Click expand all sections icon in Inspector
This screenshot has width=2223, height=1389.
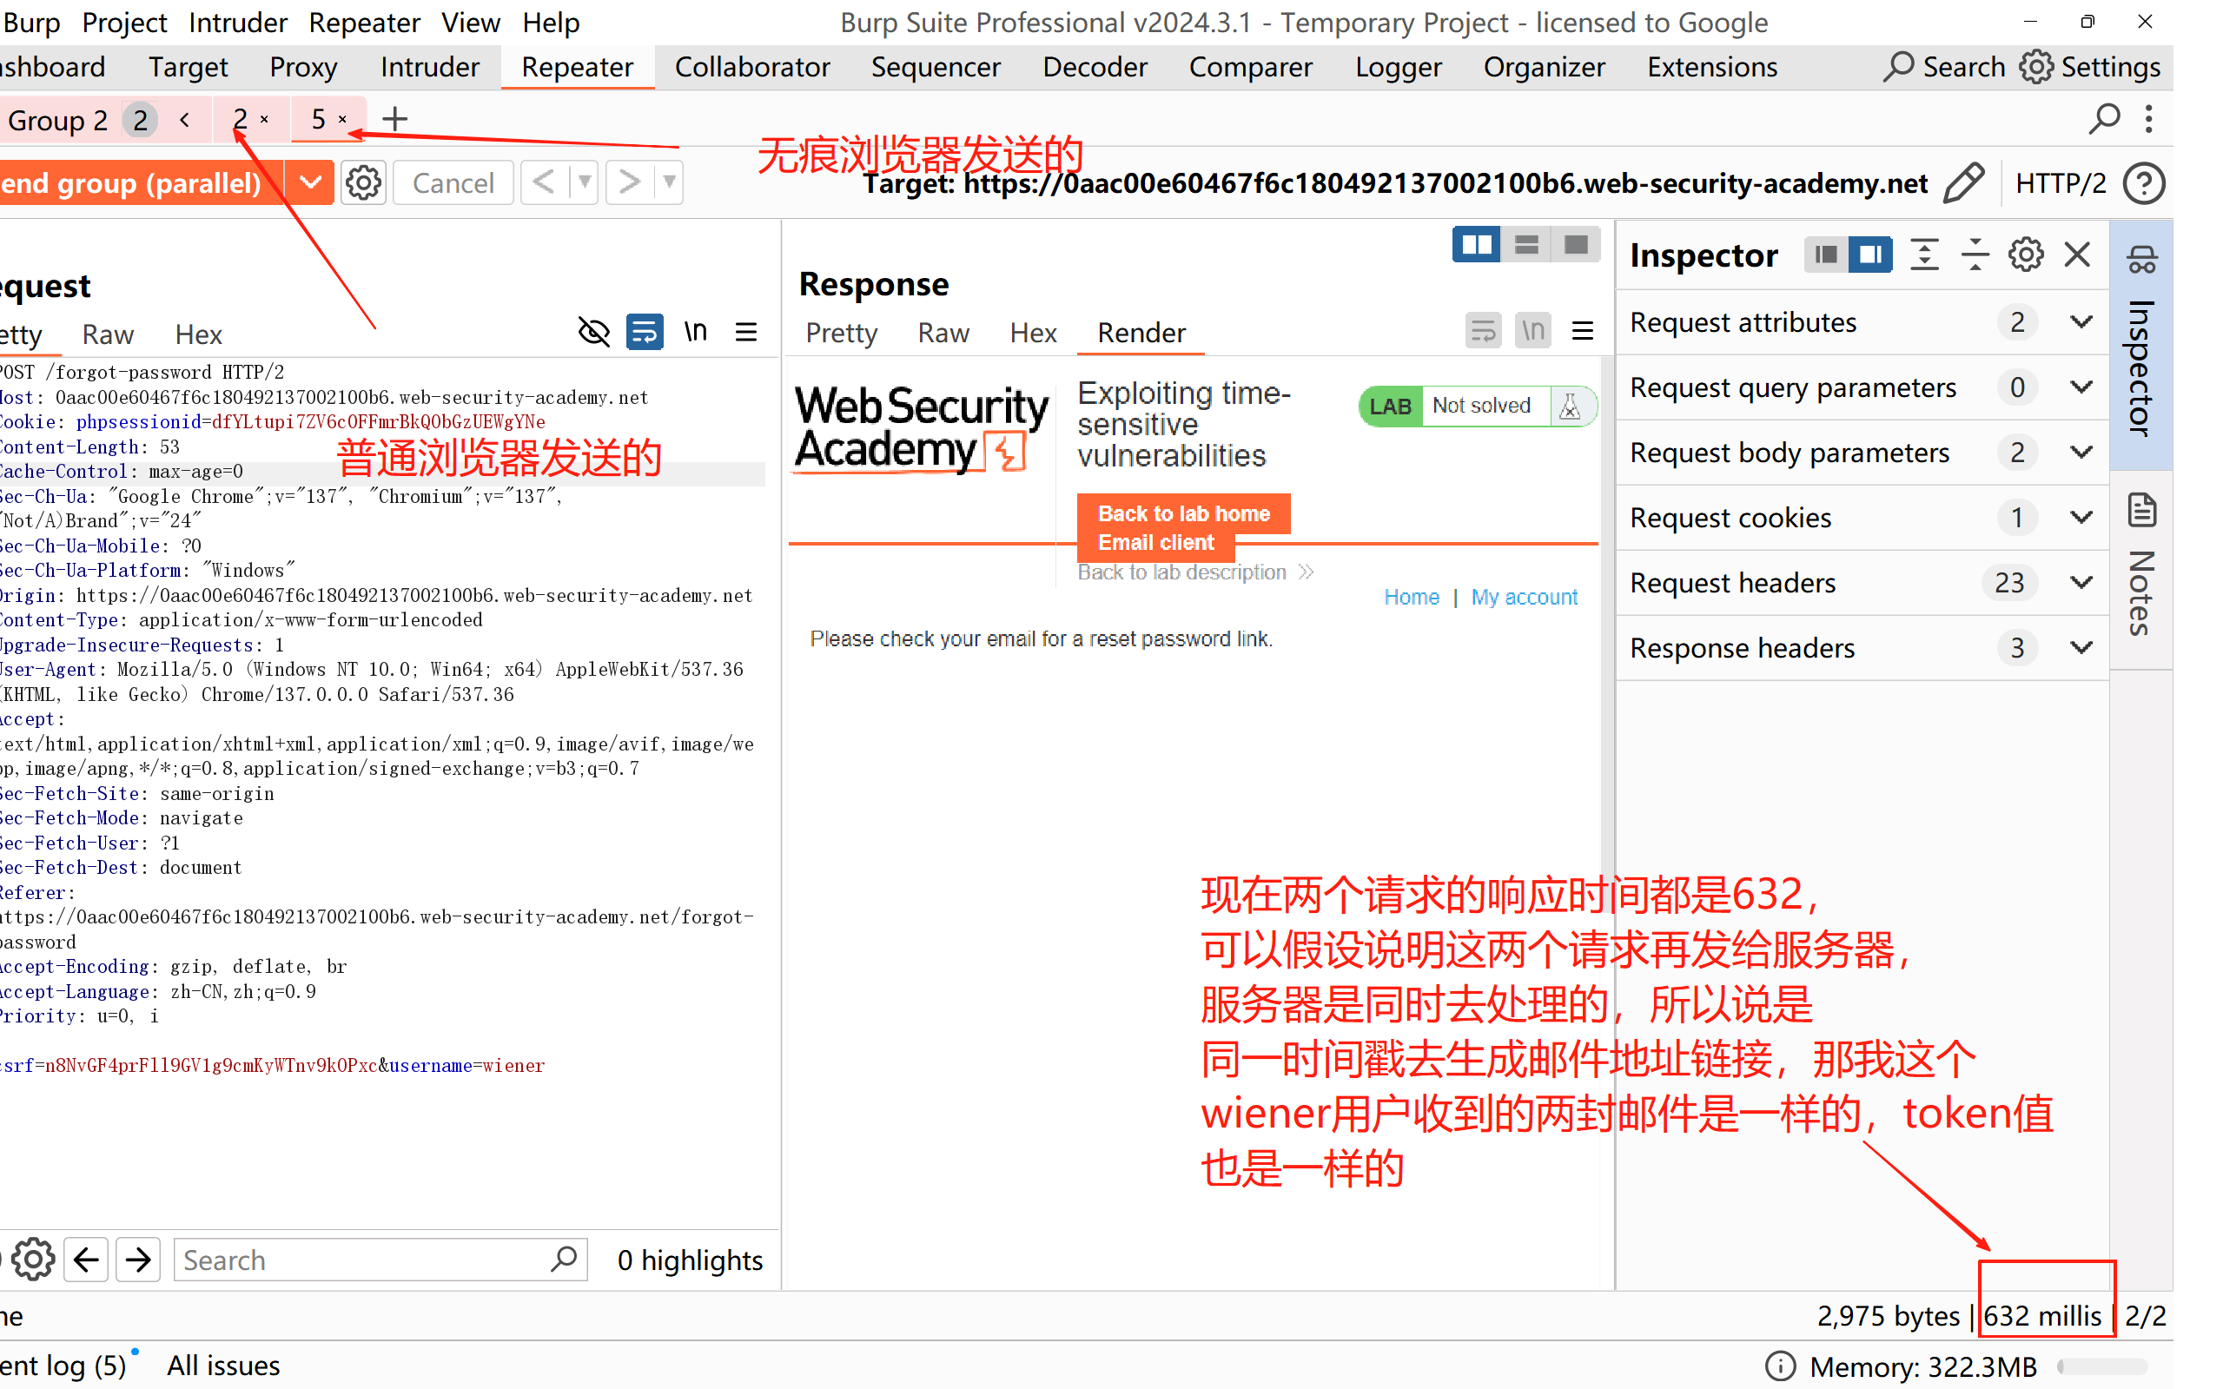(1923, 255)
